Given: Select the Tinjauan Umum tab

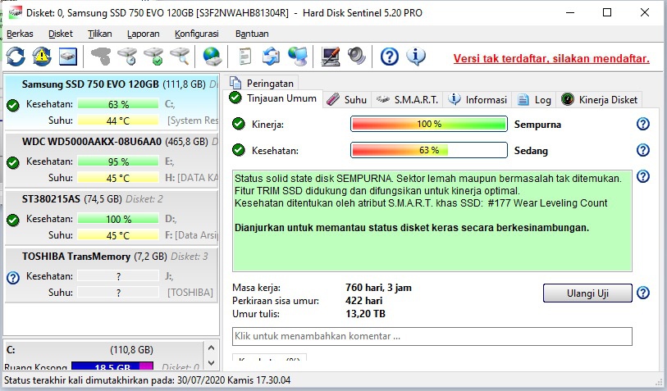Looking at the screenshot, I should [273, 98].
